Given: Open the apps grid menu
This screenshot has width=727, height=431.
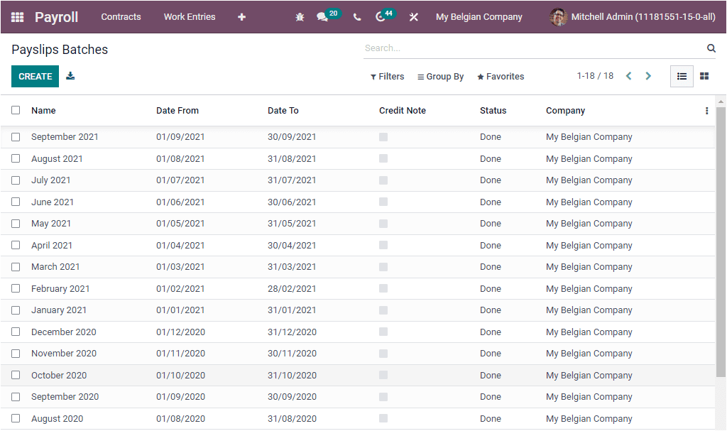Looking at the screenshot, I should click(17, 16).
